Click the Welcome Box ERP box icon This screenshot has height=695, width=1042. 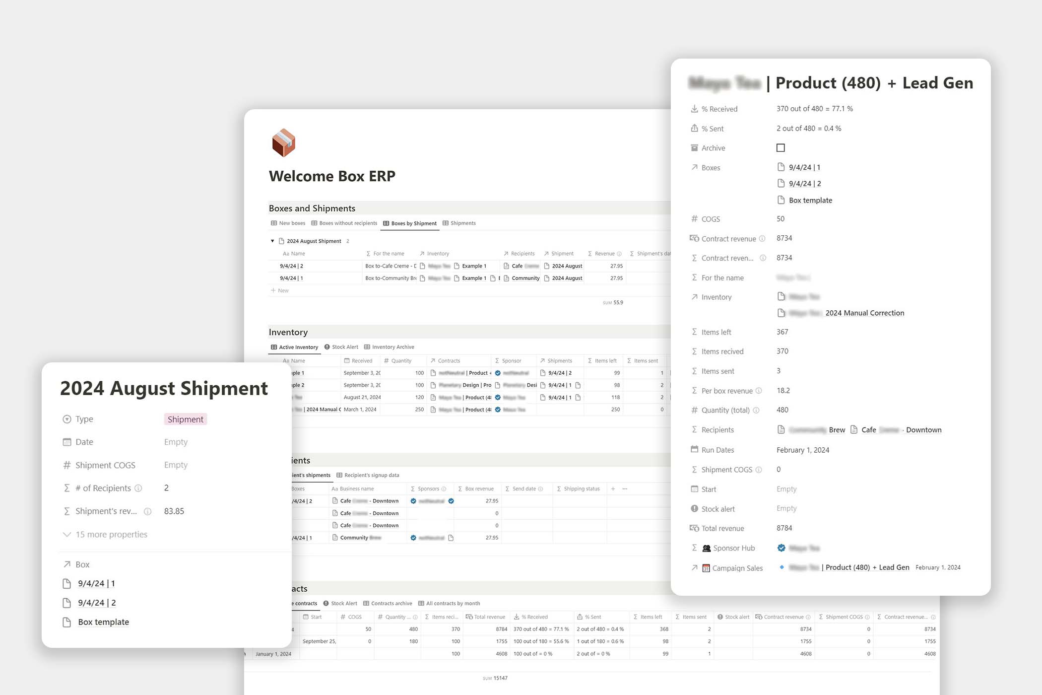[283, 143]
